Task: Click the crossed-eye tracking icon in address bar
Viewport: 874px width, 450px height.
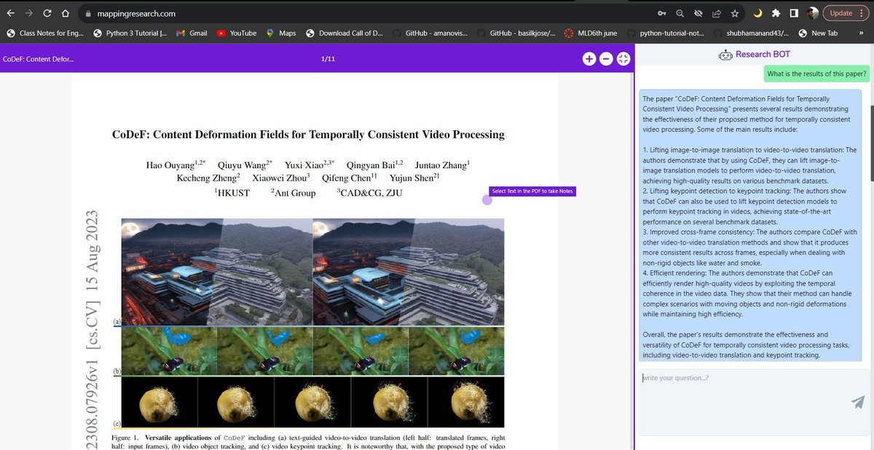Action: 698,13
